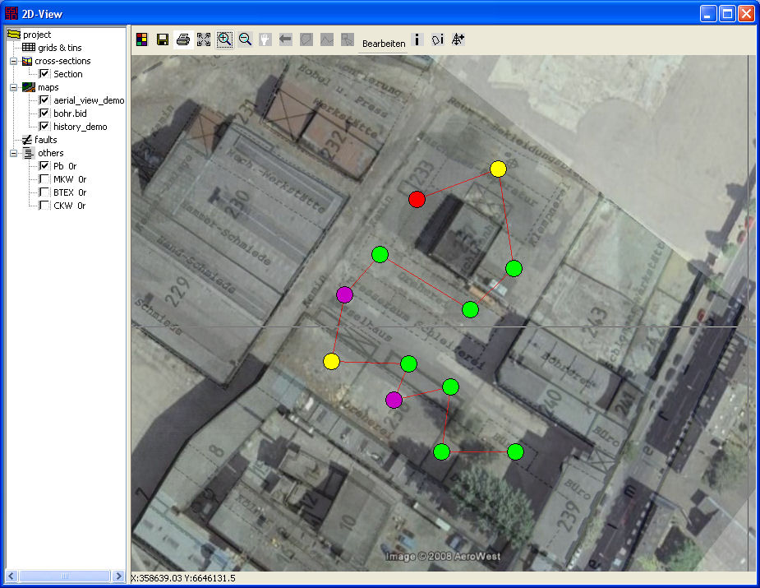Click the polygon info tool
The image size is (760, 588).
[438, 39]
